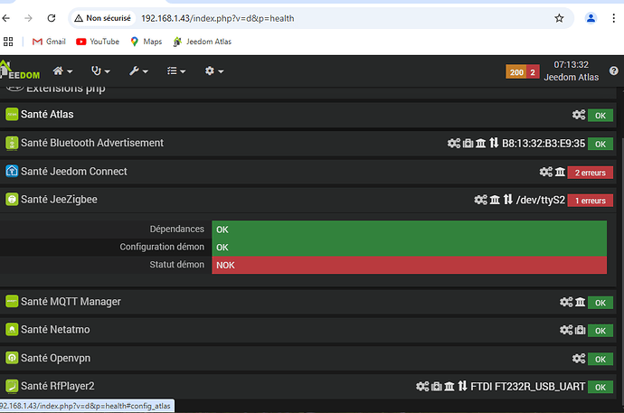
Task: Open the YouTube bookmark
Action: [98, 42]
